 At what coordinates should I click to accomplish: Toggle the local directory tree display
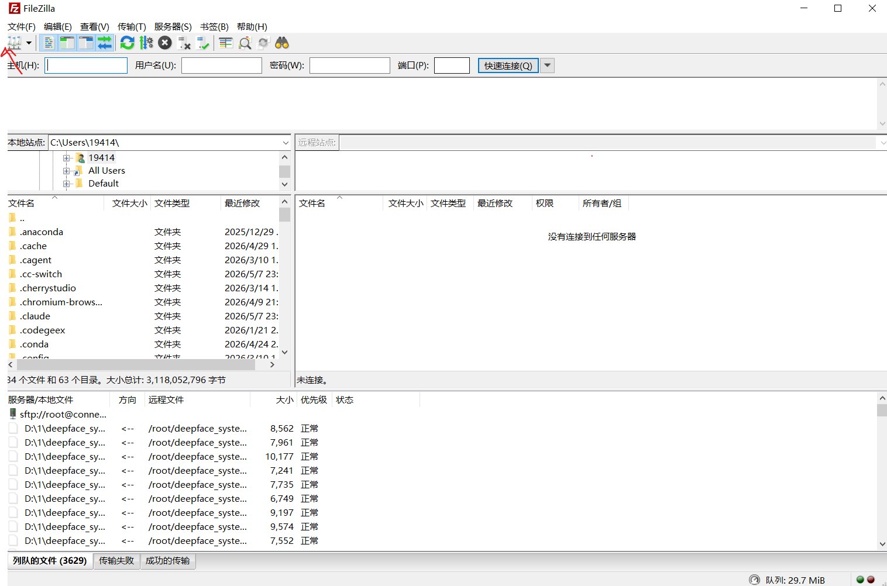(x=67, y=43)
